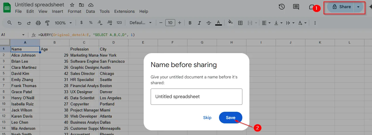Format as percent
372x135 pixels.
point(91,23)
